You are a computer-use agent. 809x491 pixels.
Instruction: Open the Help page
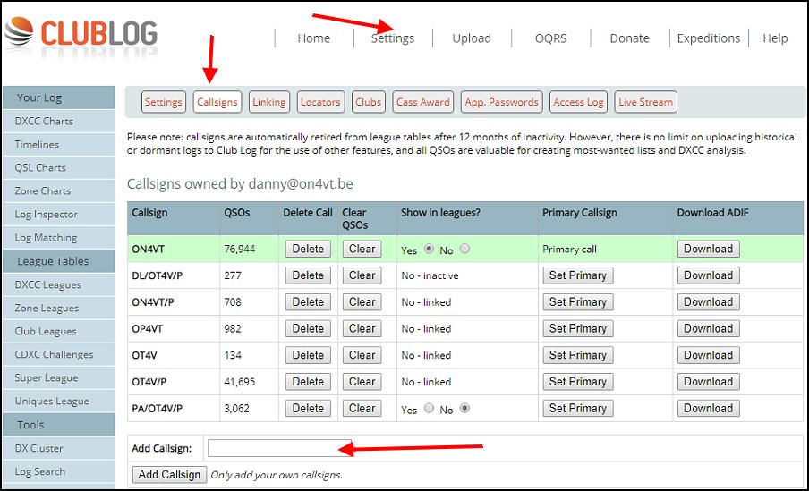[x=775, y=38]
